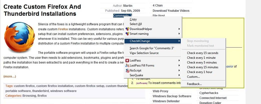This screenshot has height=104, width=261.
Task: Expand the SeoQuake submenu arrow
Action: (179, 75)
